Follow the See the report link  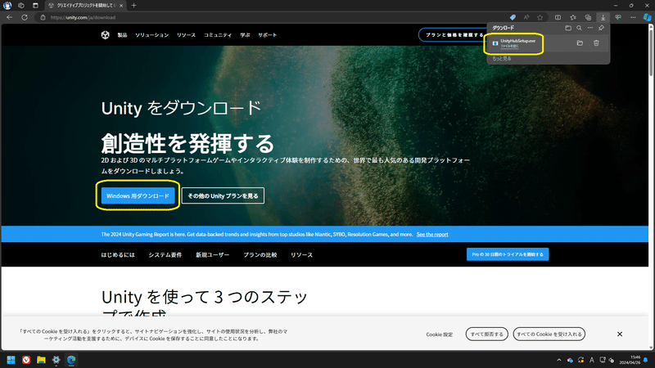click(432, 235)
